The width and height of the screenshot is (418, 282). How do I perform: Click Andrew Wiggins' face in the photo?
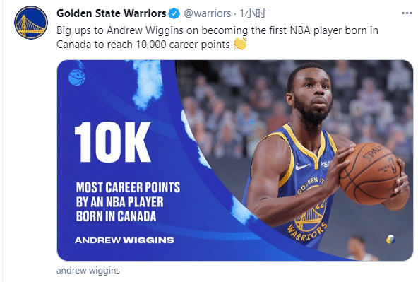click(x=312, y=93)
